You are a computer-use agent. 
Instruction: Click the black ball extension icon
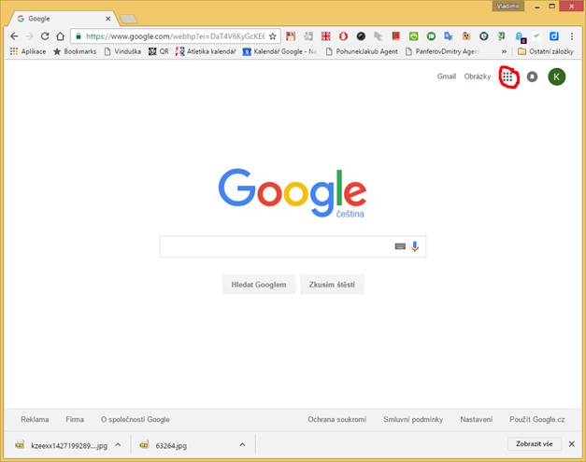click(361, 36)
